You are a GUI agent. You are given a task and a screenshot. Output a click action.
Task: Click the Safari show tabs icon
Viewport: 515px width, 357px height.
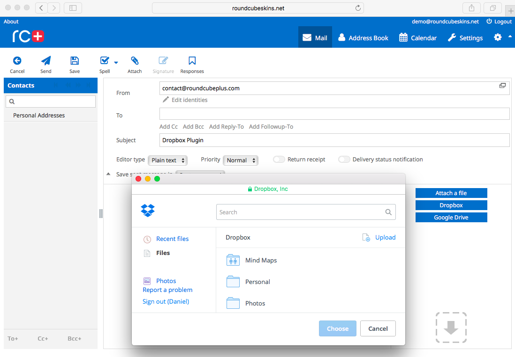(x=492, y=8)
